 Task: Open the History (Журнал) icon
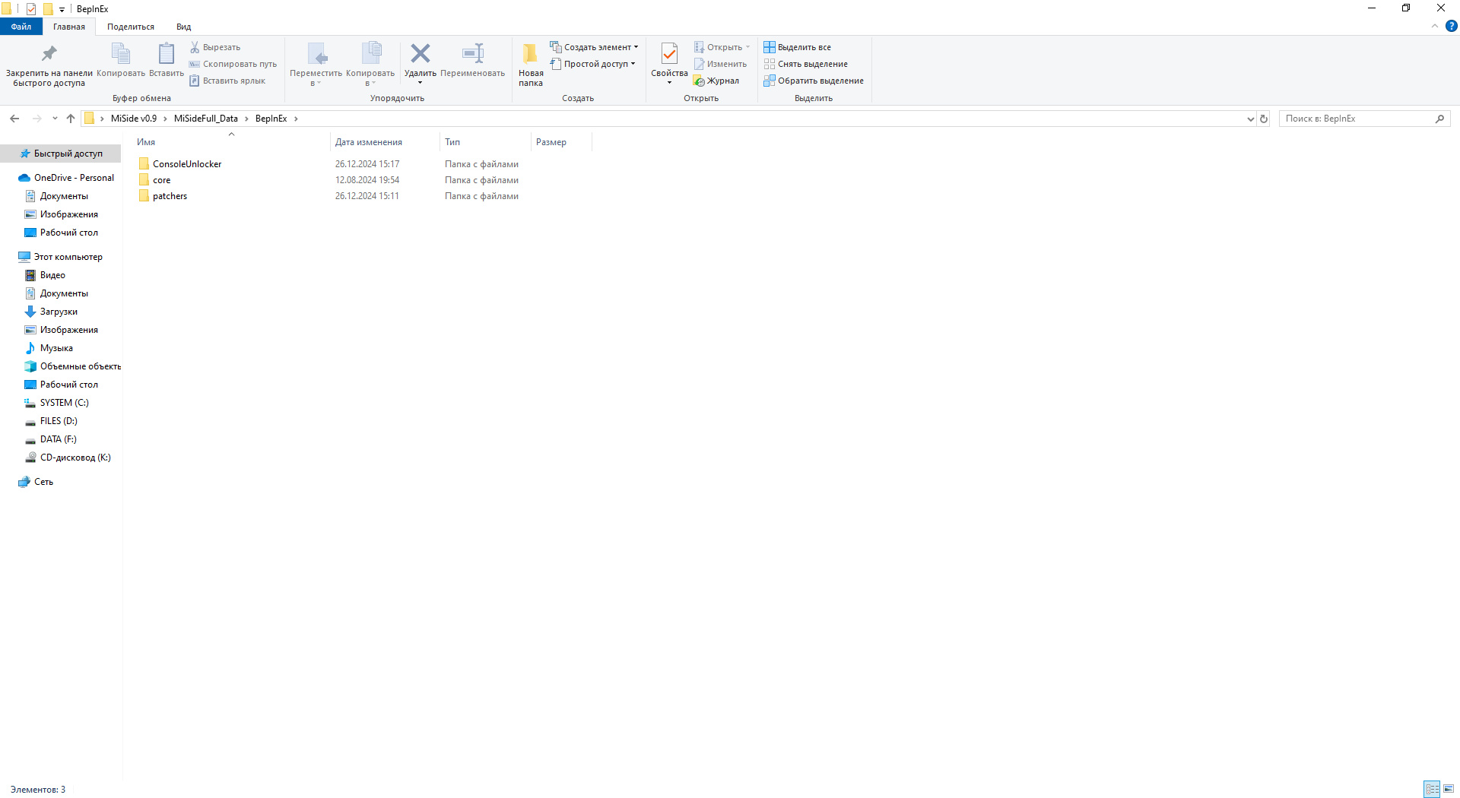click(x=699, y=81)
